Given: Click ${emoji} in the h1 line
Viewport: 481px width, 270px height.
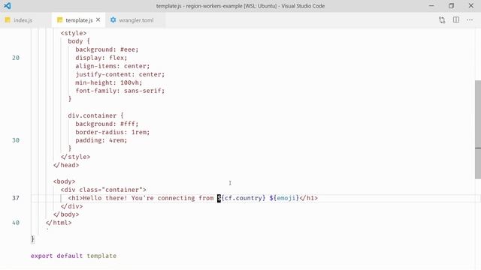Looking at the screenshot, I should coord(284,198).
